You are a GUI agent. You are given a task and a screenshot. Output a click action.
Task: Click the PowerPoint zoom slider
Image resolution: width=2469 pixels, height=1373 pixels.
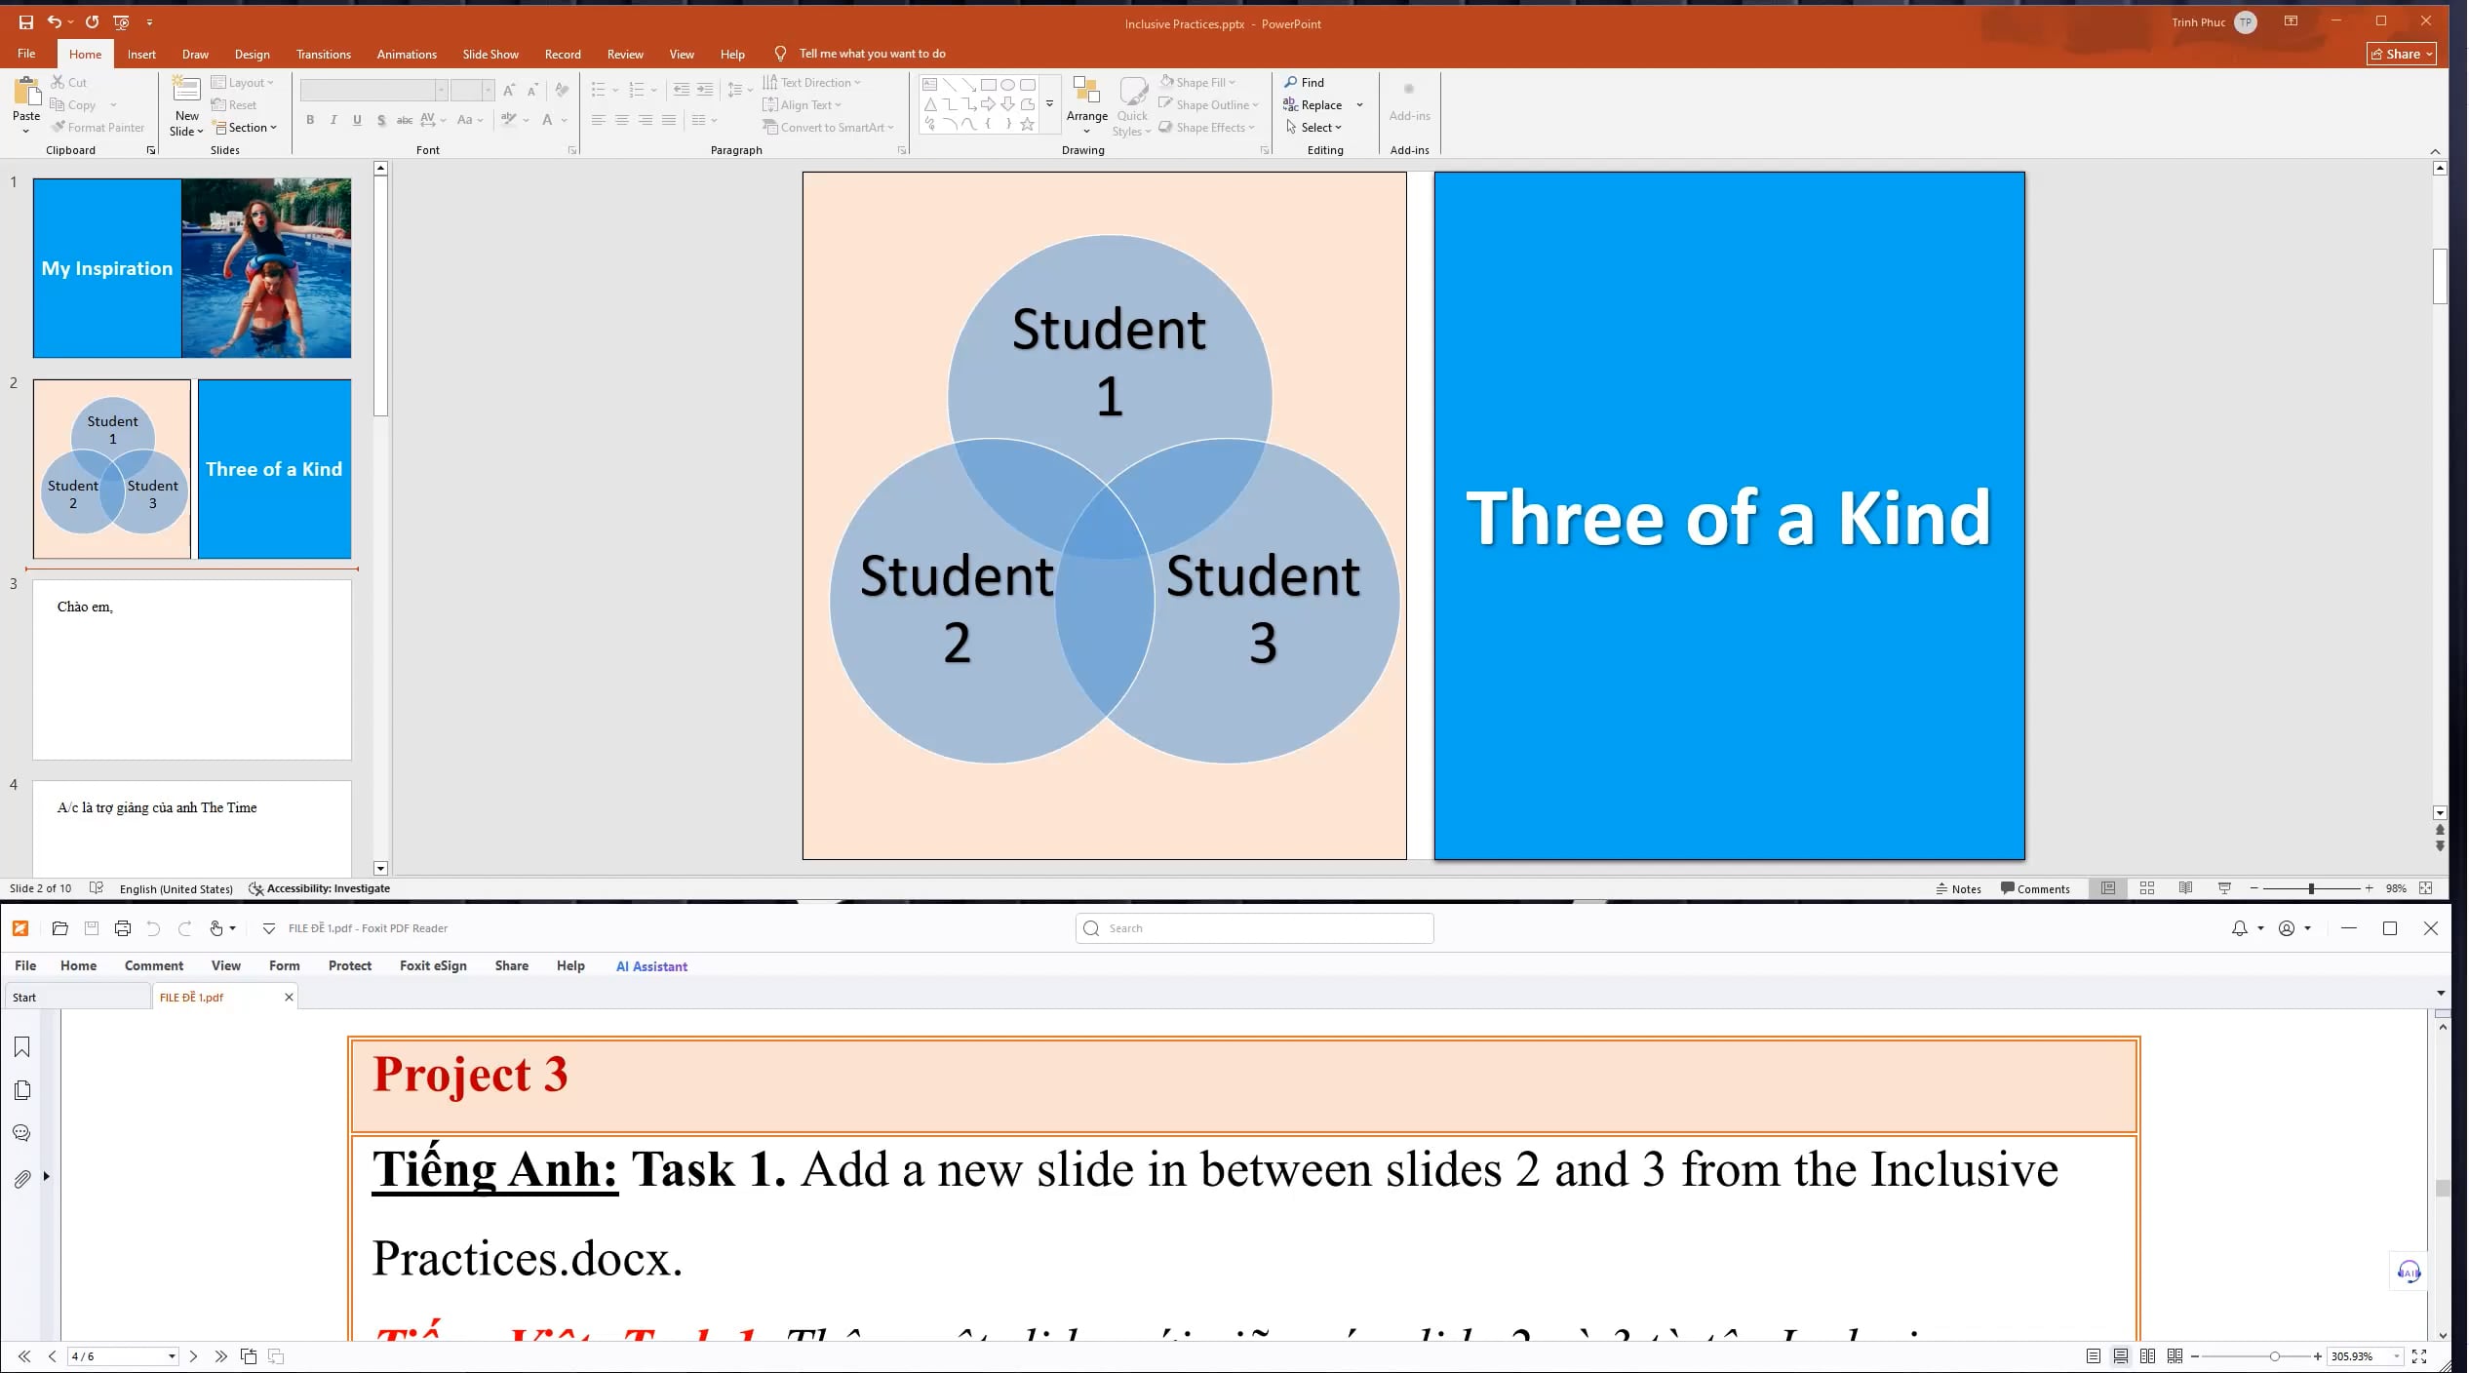click(2310, 888)
